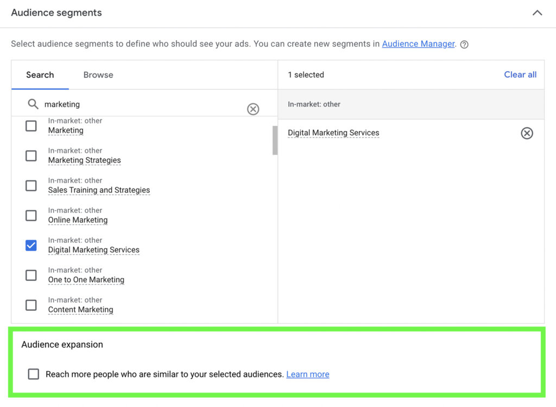Check the One to One Marketing segment
The width and height of the screenshot is (556, 407).
(31, 275)
